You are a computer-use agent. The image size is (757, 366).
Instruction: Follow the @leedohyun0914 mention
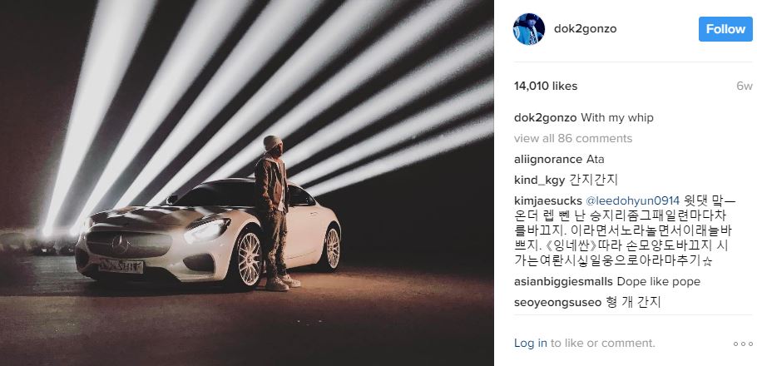coord(632,200)
